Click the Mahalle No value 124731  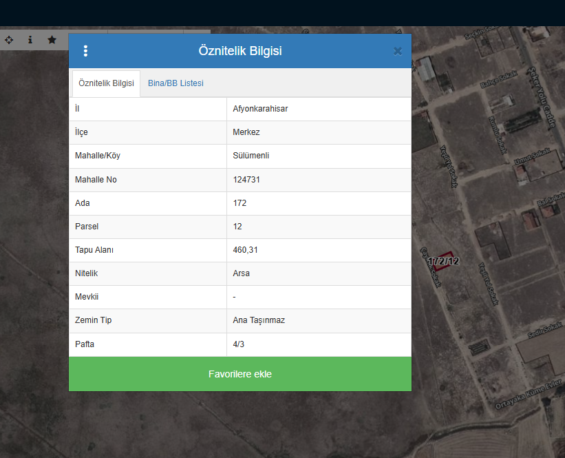click(246, 180)
